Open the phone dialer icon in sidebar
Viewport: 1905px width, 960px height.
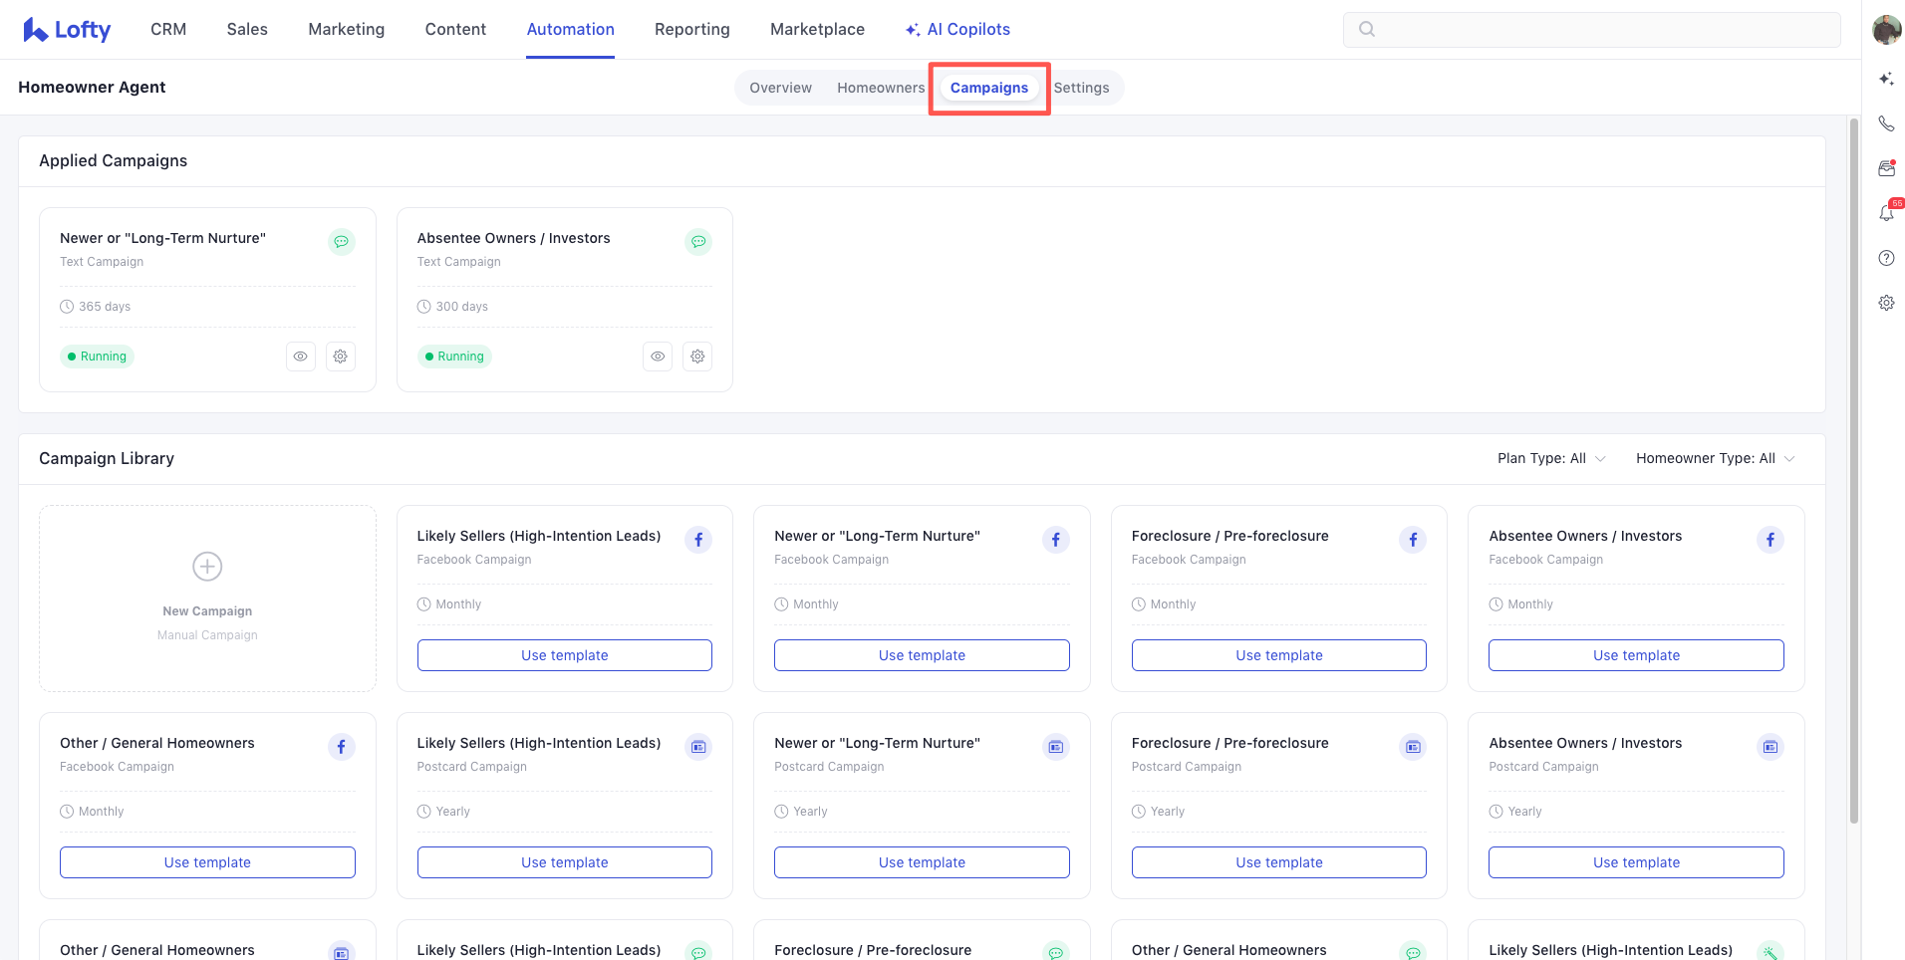tap(1886, 123)
